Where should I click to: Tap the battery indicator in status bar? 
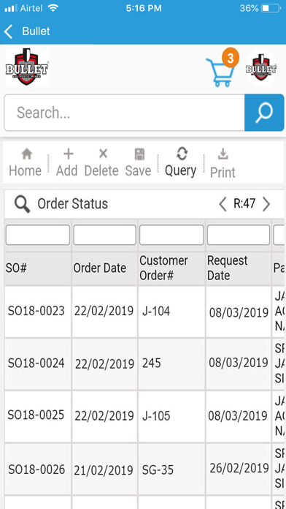[x=271, y=9]
